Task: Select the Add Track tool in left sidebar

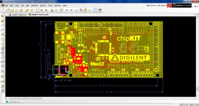Action: coord(2,30)
